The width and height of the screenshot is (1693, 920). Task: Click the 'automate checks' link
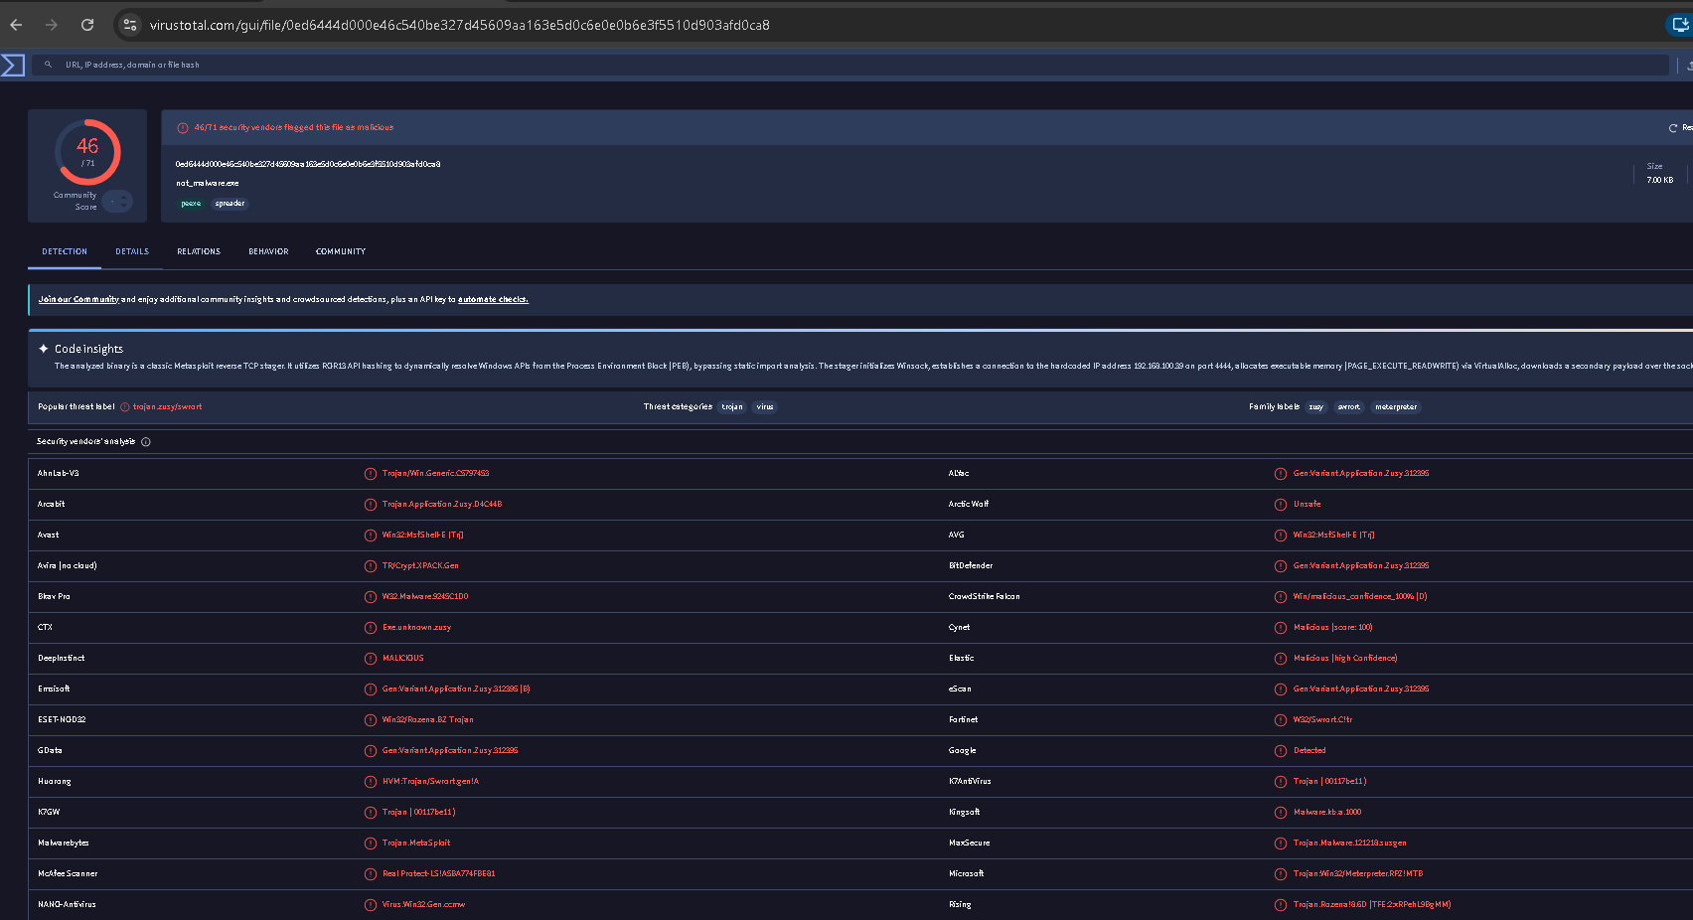493,299
